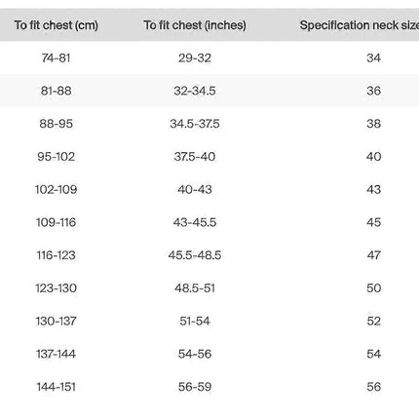Select the 43-45.5 inches cell
The image size is (419, 419).
pos(195,222)
